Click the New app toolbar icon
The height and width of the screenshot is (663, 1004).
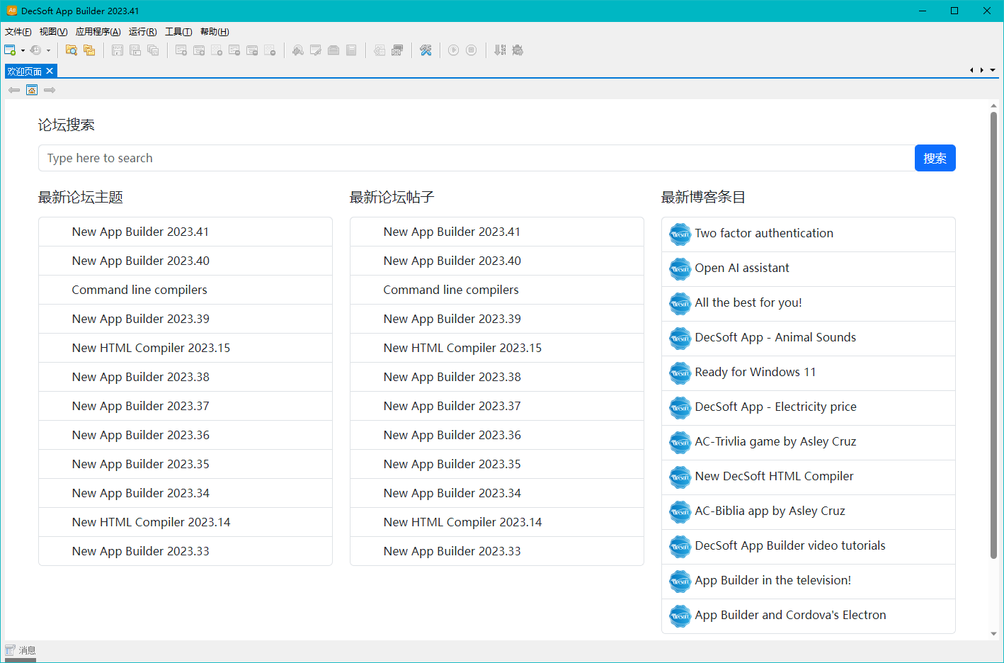(x=10, y=50)
